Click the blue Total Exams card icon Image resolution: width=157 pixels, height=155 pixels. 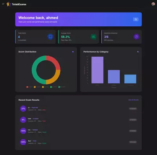pyautogui.click(x=50, y=37)
